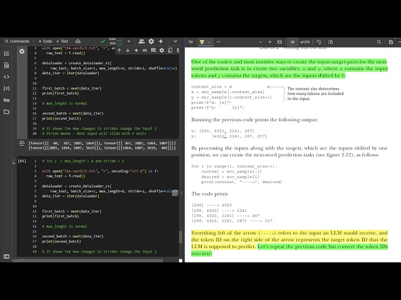Open Find and replace sidebar icon
401x300 pixels.
7,65
